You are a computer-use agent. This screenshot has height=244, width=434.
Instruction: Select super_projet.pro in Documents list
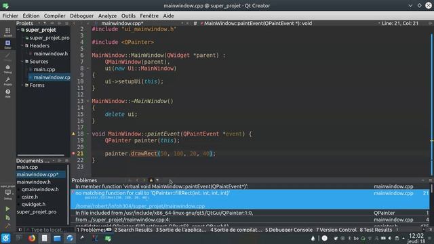click(x=36, y=212)
